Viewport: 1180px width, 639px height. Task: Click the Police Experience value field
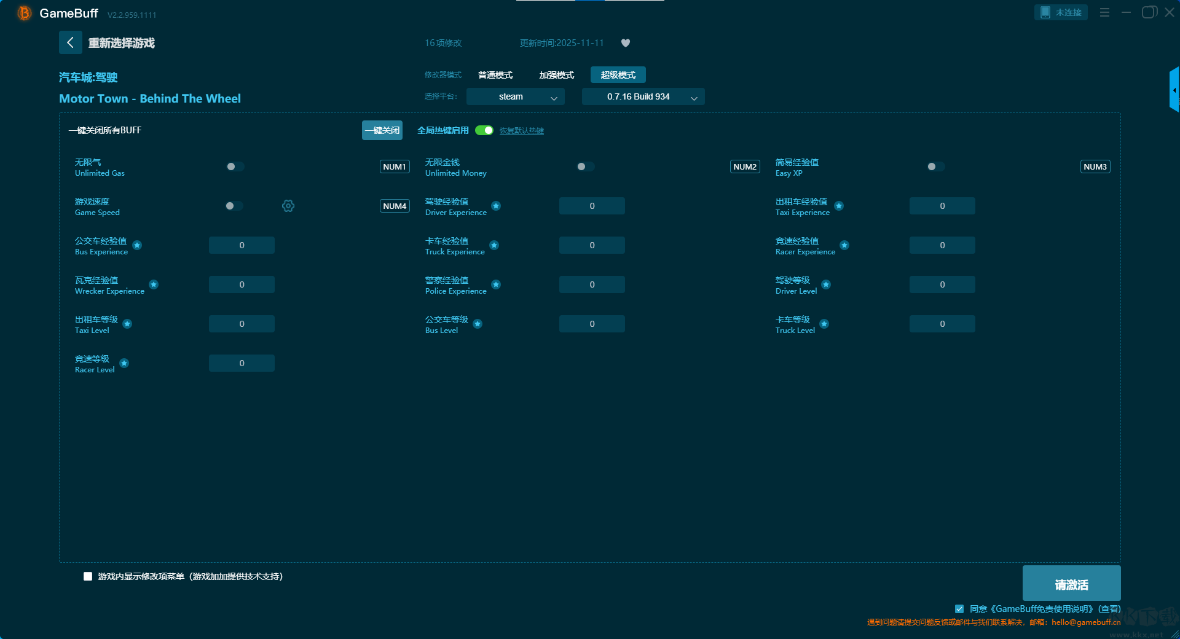click(x=592, y=284)
